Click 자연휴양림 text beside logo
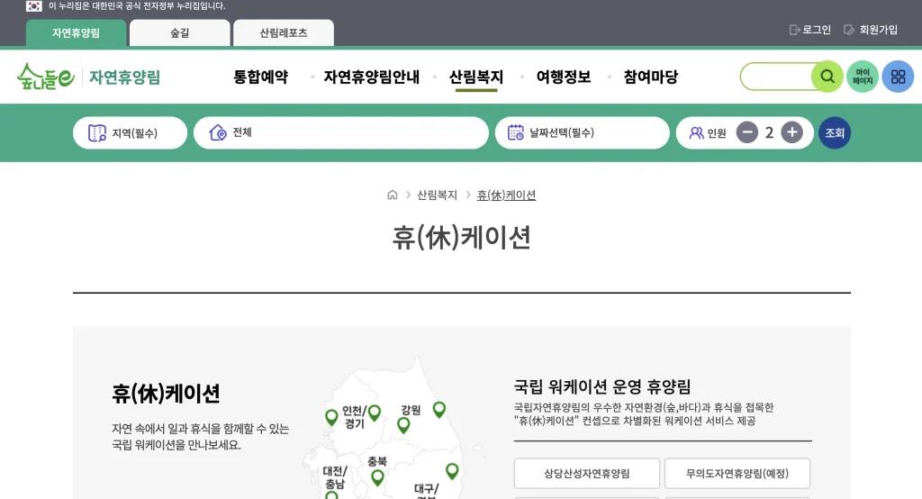 click(x=124, y=77)
